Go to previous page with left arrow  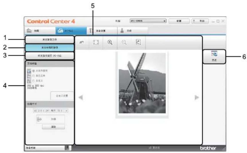tap(81, 97)
